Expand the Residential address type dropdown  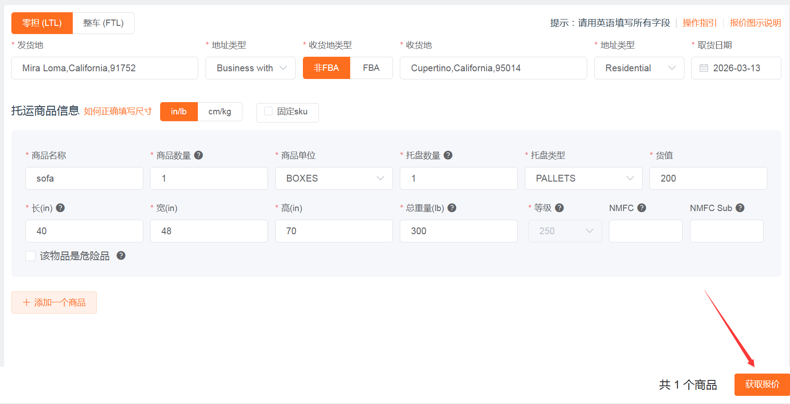639,68
